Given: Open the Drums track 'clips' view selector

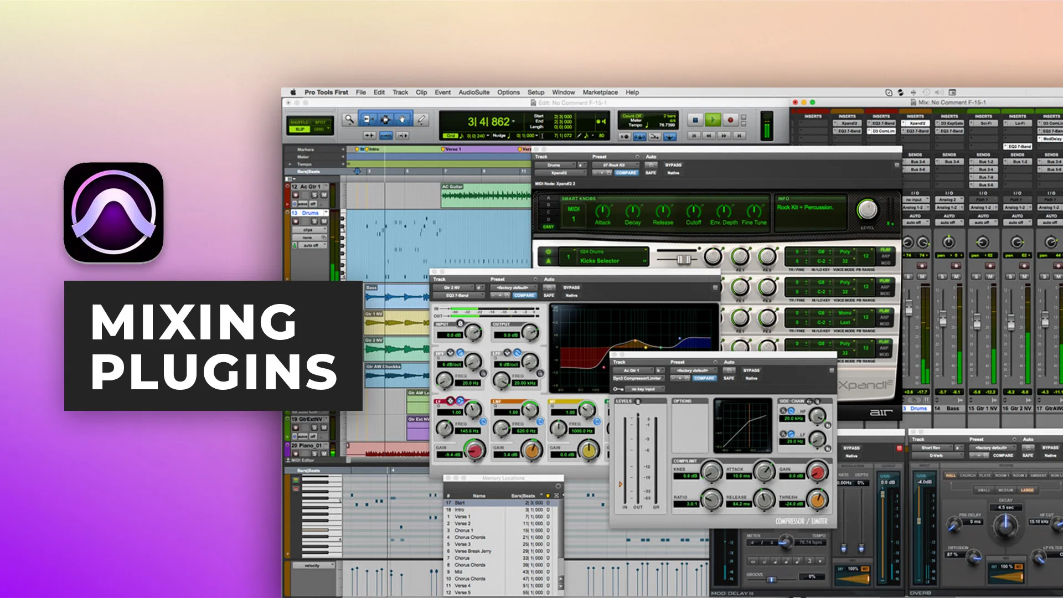Looking at the screenshot, I should tap(309, 230).
